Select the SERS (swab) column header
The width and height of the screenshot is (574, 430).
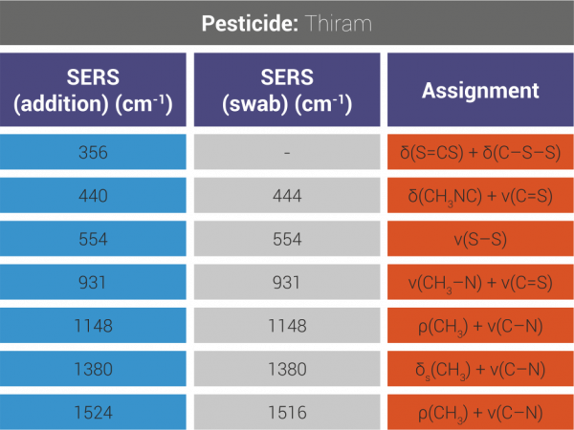pos(287,90)
